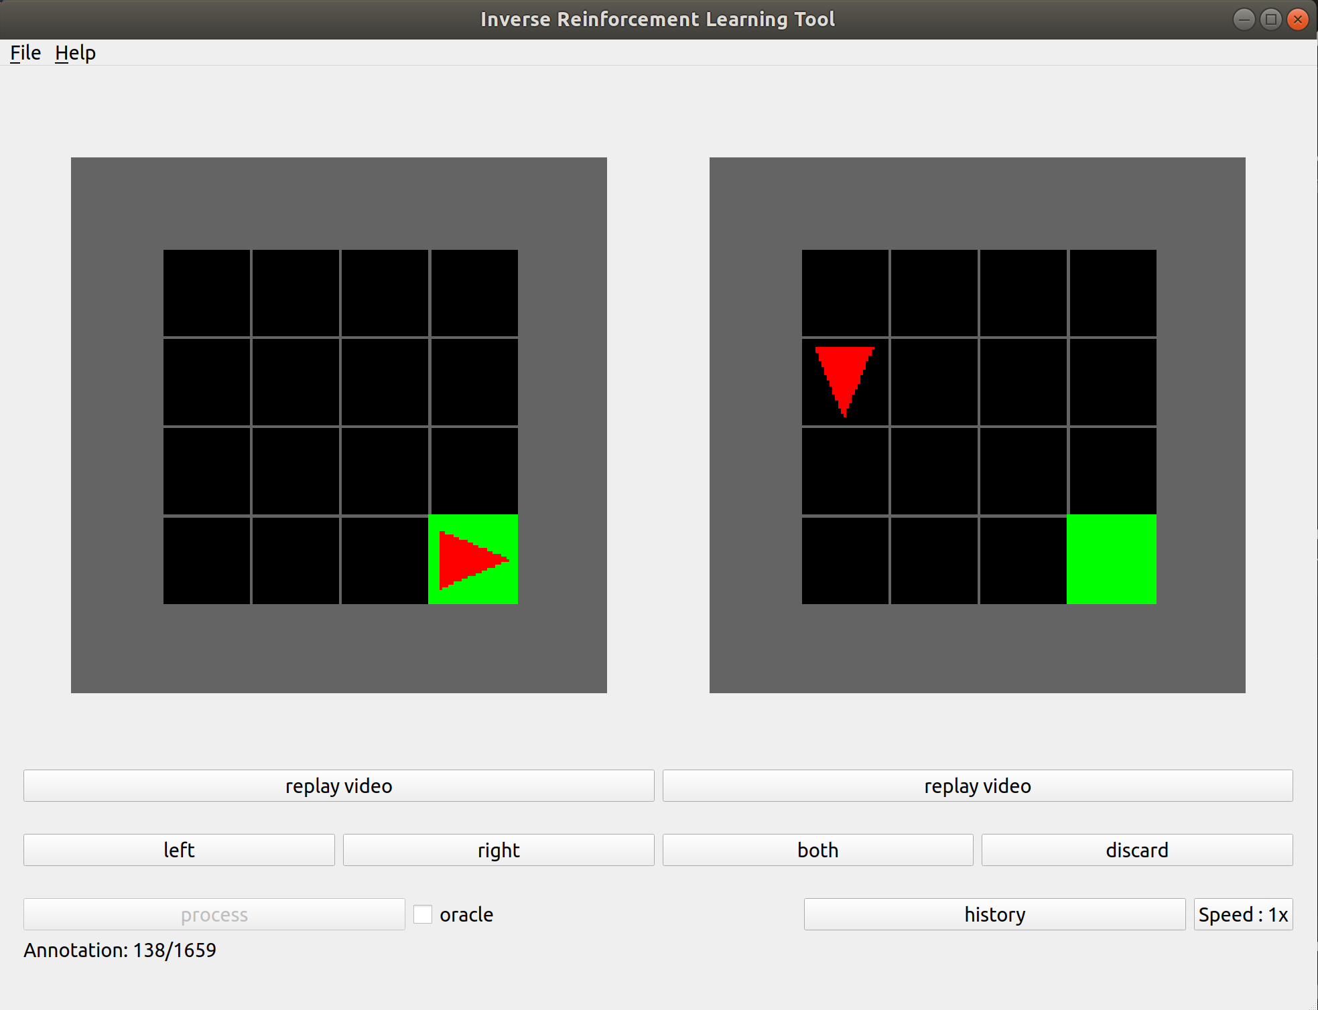Open the File menu
1318x1010 pixels.
pyautogui.click(x=25, y=53)
